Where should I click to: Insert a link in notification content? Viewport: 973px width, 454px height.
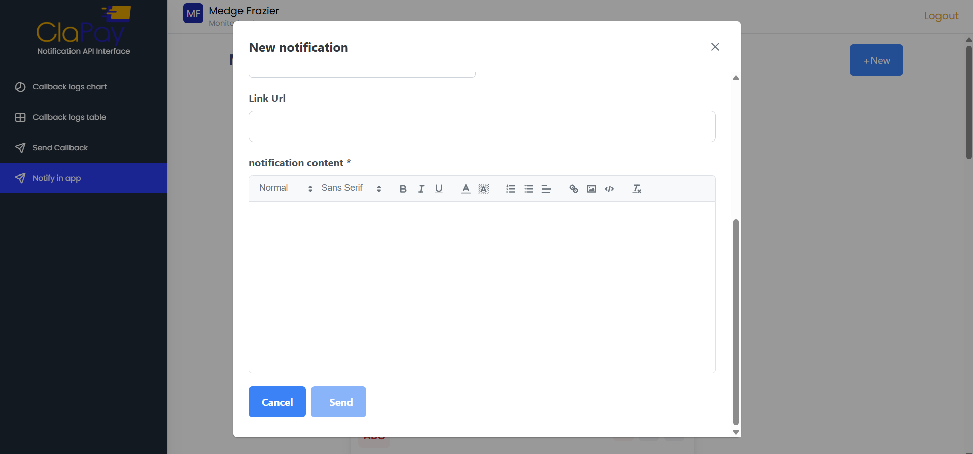click(x=574, y=189)
